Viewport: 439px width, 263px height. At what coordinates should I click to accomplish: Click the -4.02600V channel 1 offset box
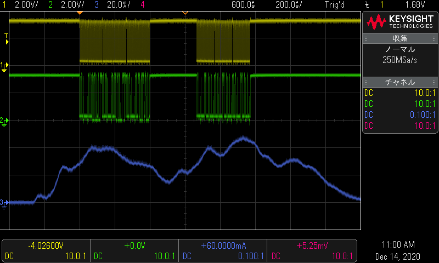click(46, 251)
